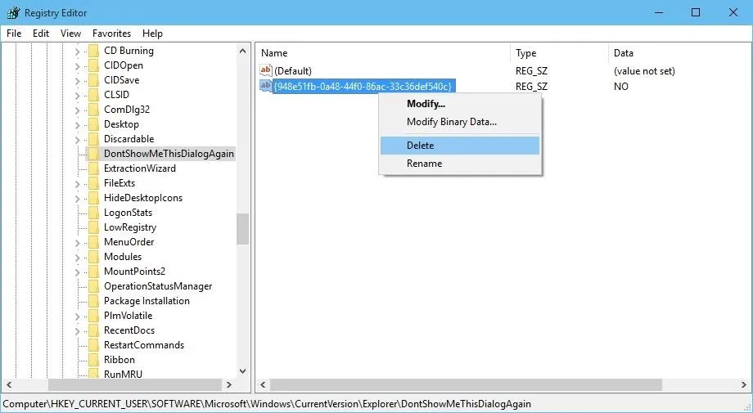The height and width of the screenshot is (413, 753).
Task: Click the DontShowMeThisDialogAgain folder icon
Action: pos(93,154)
